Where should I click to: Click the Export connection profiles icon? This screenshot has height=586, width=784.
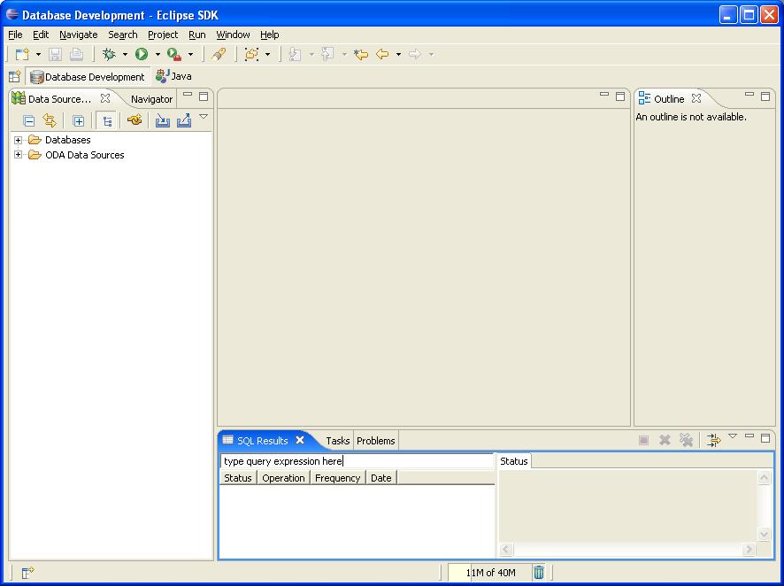tap(184, 120)
